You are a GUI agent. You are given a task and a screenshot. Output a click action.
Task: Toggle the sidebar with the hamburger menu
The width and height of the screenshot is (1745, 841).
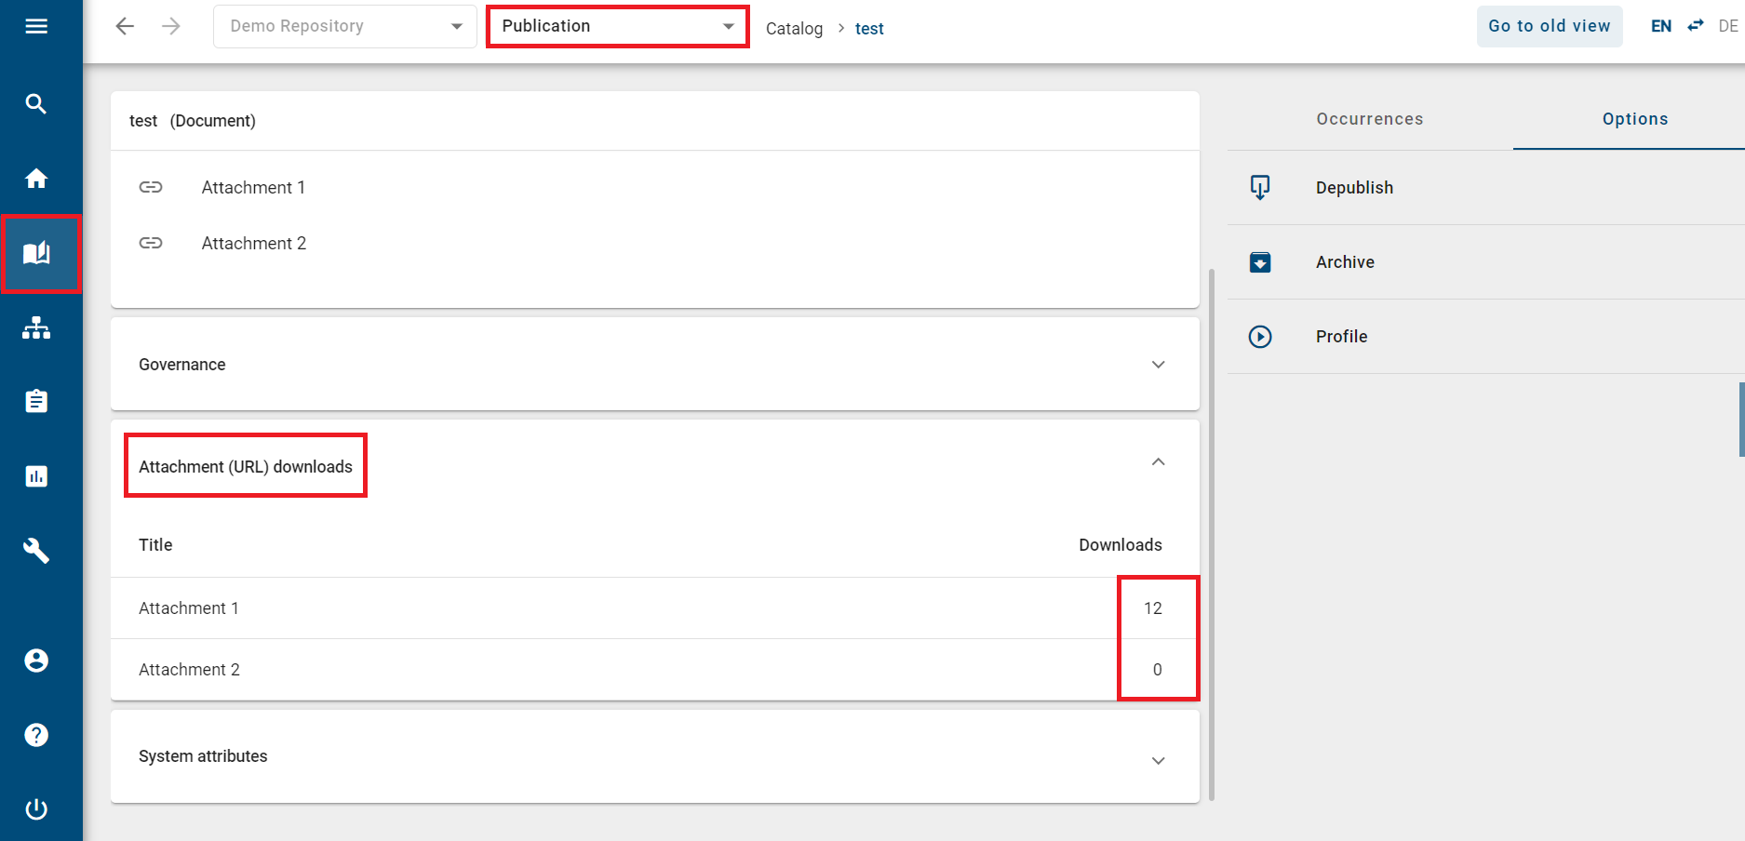point(36,25)
